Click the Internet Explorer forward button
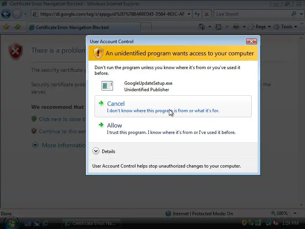The image size is (305, 229). (x=17, y=14)
